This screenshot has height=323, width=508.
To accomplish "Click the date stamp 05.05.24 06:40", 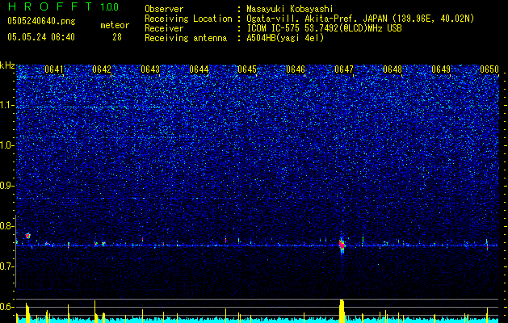I will click(41, 37).
